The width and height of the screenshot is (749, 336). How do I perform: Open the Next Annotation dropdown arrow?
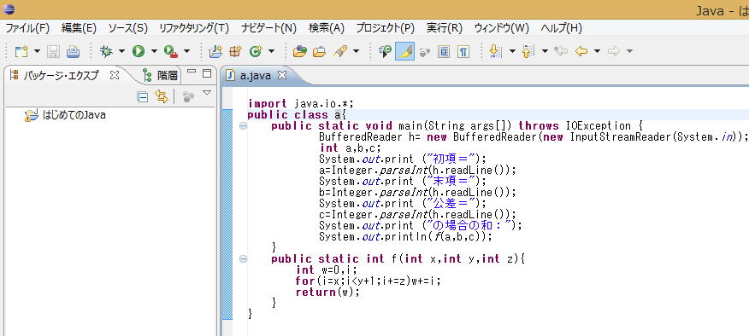click(512, 51)
